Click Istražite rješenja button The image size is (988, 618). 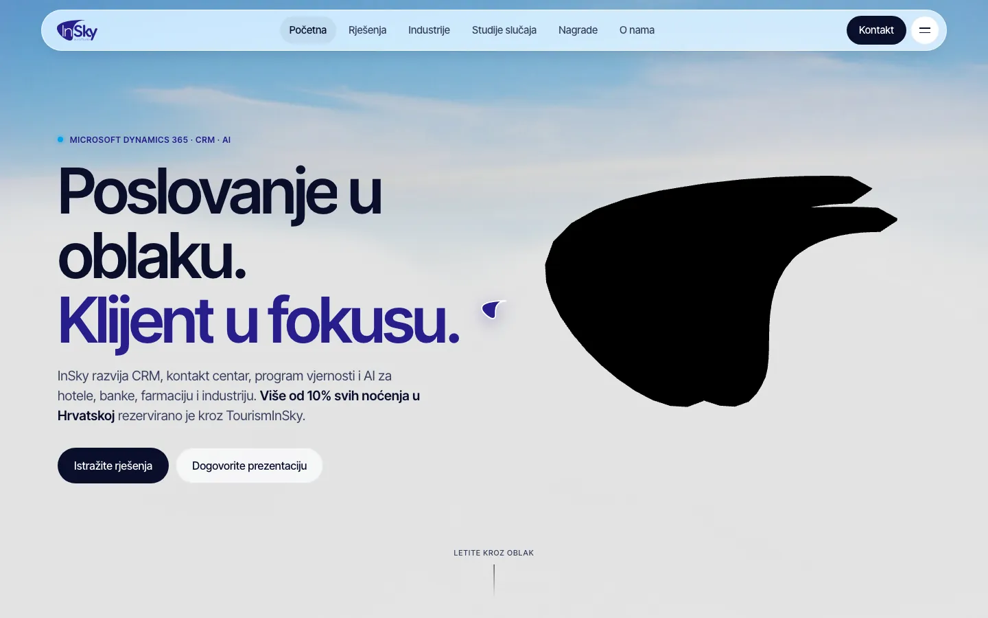pos(113,466)
